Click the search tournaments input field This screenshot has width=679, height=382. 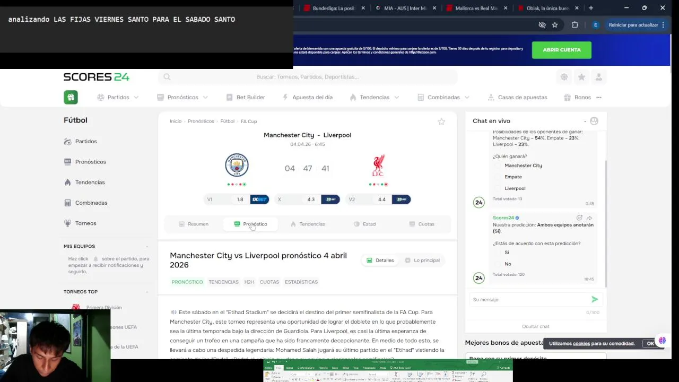tap(308, 77)
